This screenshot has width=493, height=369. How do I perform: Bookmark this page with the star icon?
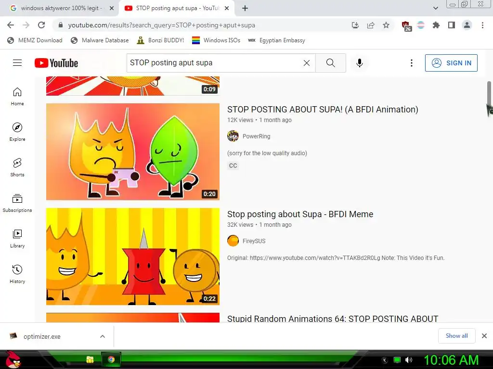[386, 25]
